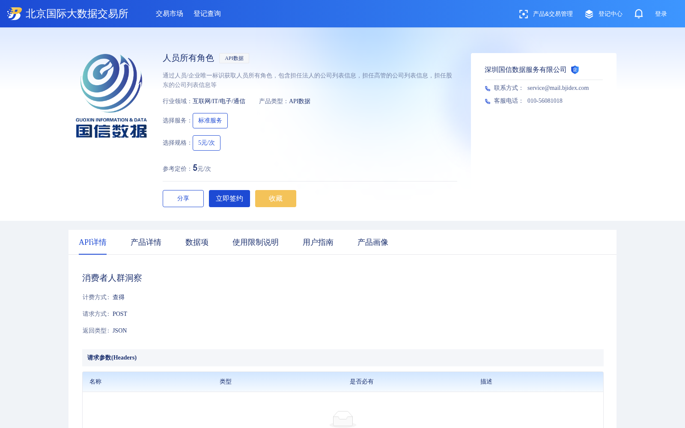Switch to the 用户指南 tab

(x=318, y=242)
